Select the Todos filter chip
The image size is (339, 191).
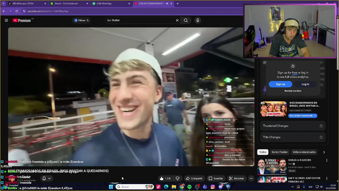(x=263, y=152)
